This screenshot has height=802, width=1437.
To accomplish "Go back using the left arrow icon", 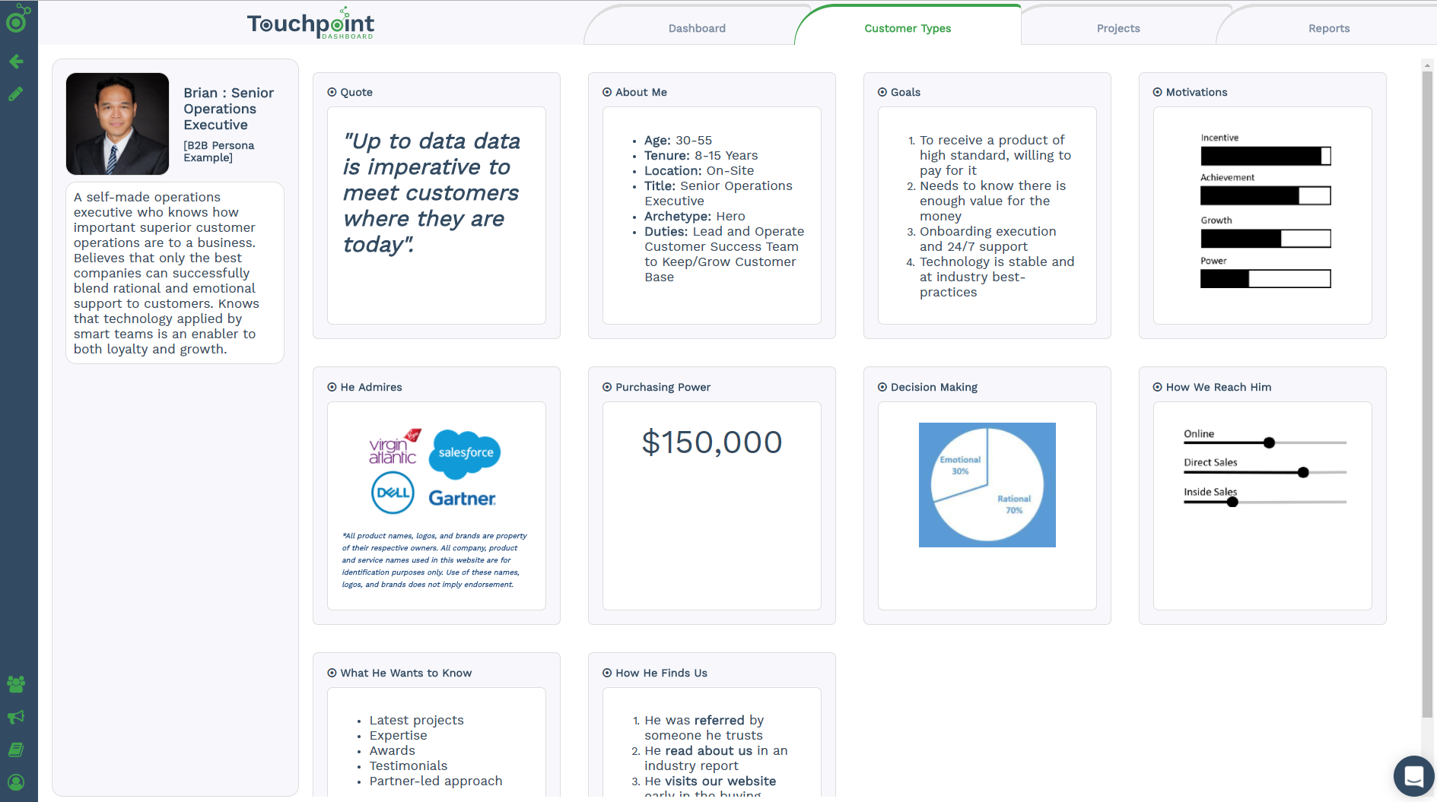I will click(16, 62).
